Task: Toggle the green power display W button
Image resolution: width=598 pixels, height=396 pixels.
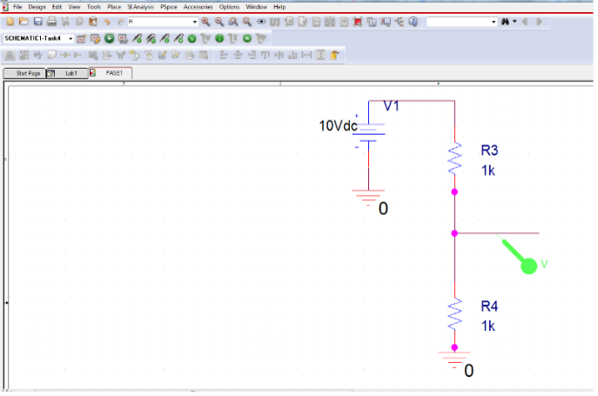Action: (246, 38)
